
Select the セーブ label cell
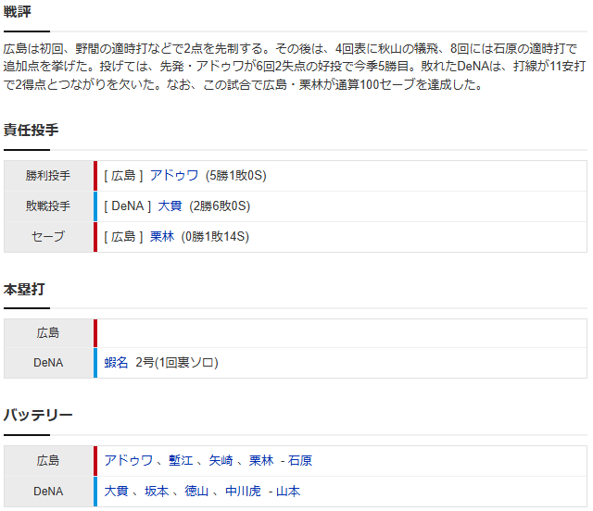tap(48, 237)
